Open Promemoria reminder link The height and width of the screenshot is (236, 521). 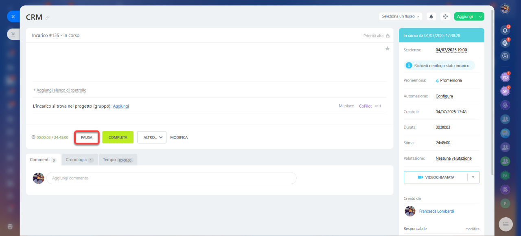(451, 80)
